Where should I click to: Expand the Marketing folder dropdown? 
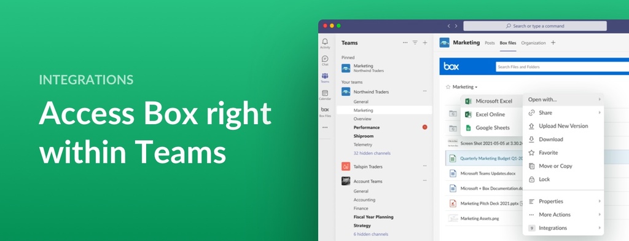(x=476, y=87)
